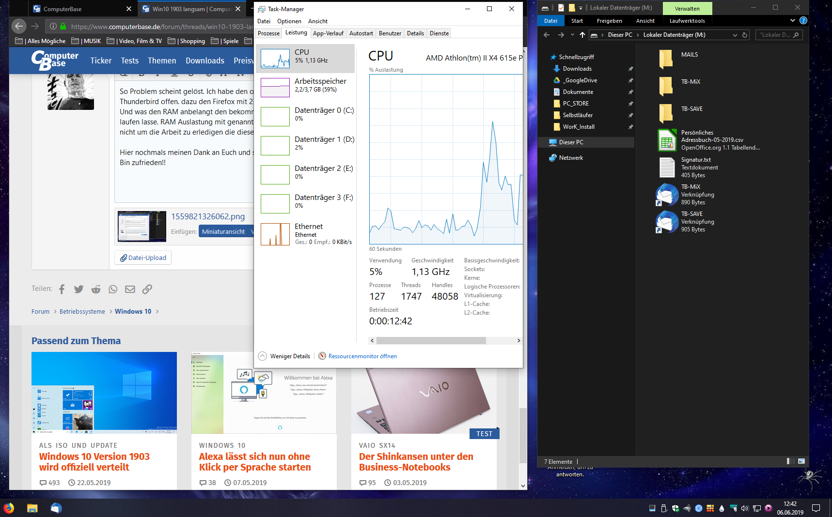Click the Datei-Upload button

(x=143, y=258)
